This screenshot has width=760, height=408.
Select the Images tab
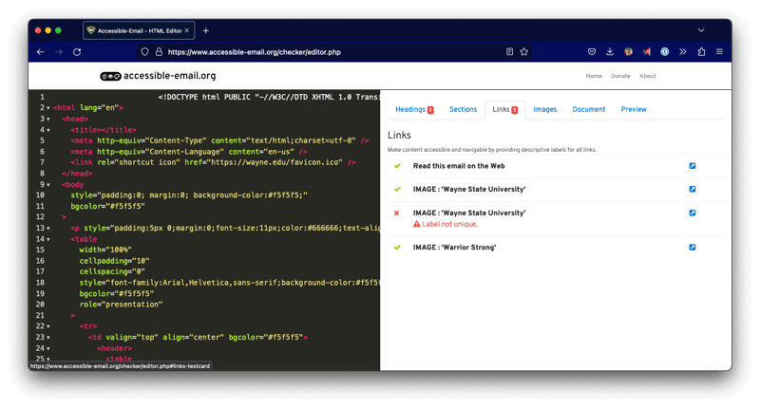[544, 109]
